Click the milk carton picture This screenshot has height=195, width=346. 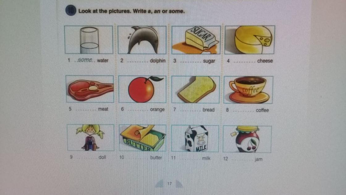click(195, 139)
